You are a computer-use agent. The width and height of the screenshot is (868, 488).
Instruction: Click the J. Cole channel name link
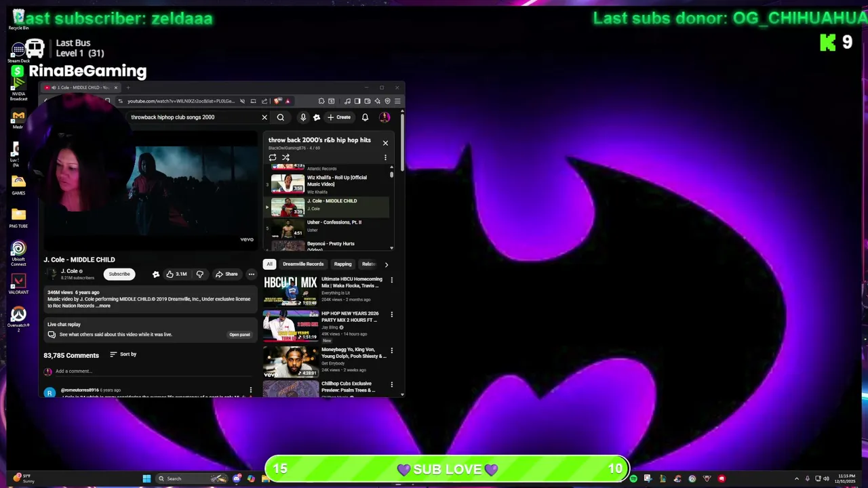69,271
